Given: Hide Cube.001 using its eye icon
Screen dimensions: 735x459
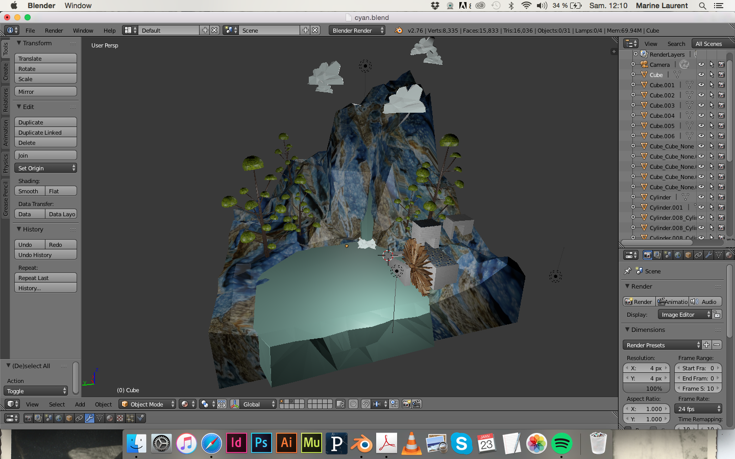Looking at the screenshot, I should click(x=701, y=85).
